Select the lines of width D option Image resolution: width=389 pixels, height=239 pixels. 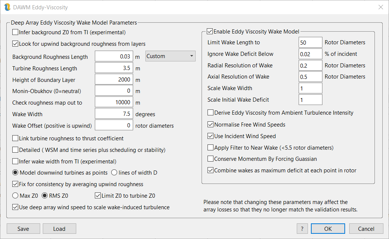point(114,173)
